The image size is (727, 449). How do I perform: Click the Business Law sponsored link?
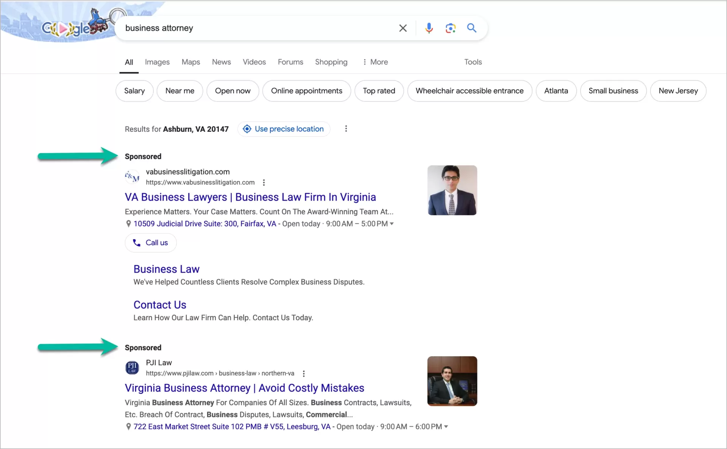(x=166, y=269)
